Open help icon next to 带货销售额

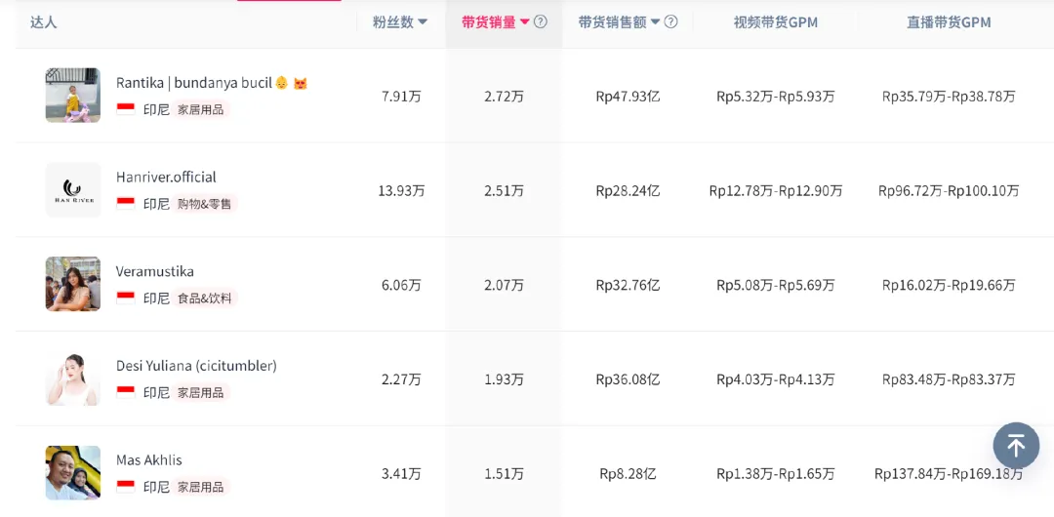670,22
